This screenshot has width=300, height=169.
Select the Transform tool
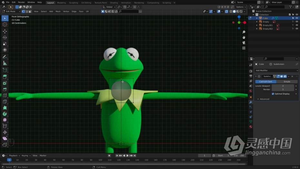tap(5, 50)
